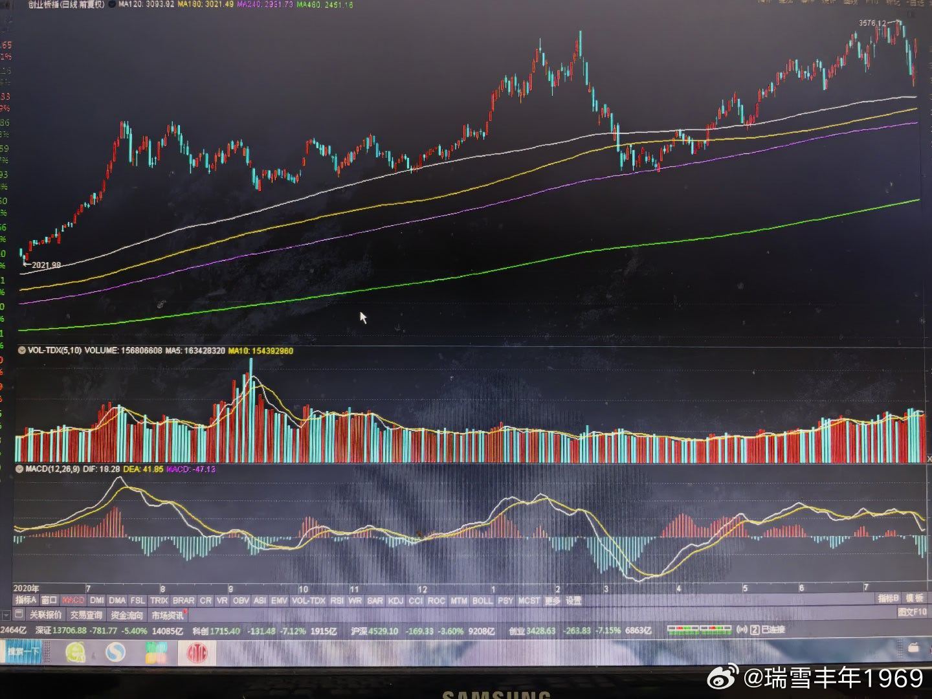Open the 市场资讯 tab
The height and width of the screenshot is (699, 932).
(x=168, y=615)
